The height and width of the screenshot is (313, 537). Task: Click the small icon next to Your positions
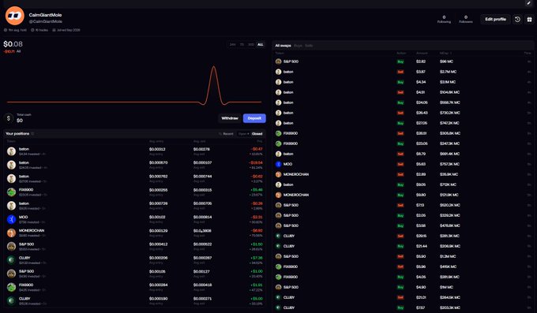pyautogui.click(x=32, y=134)
